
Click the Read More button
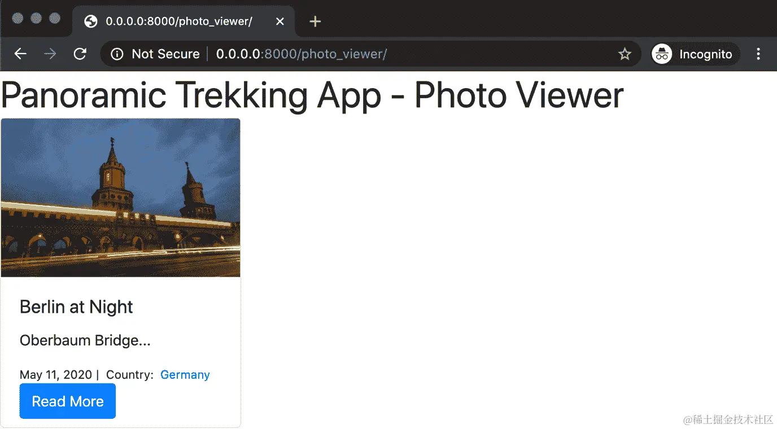pyautogui.click(x=68, y=401)
